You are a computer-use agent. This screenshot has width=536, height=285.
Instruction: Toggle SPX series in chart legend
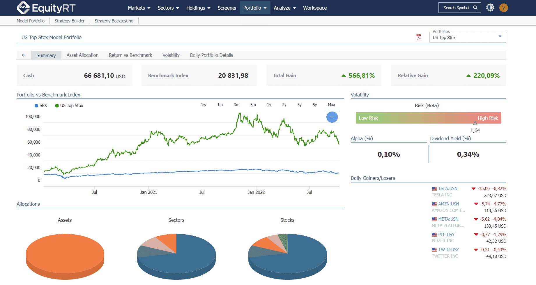tap(41, 105)
